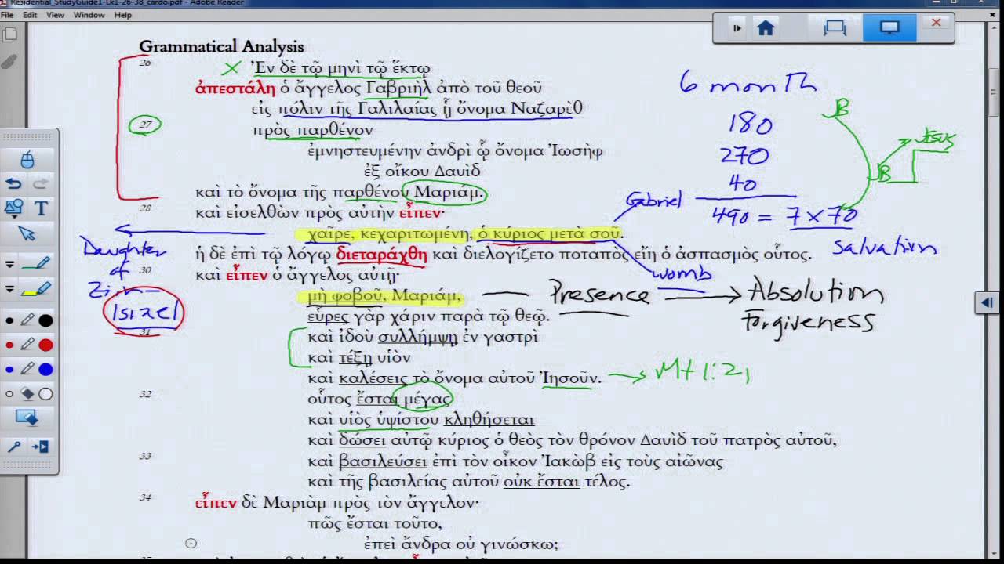Select thin black pen dot
This screenshot has width=1004, height=564.
tap(9, 320)
